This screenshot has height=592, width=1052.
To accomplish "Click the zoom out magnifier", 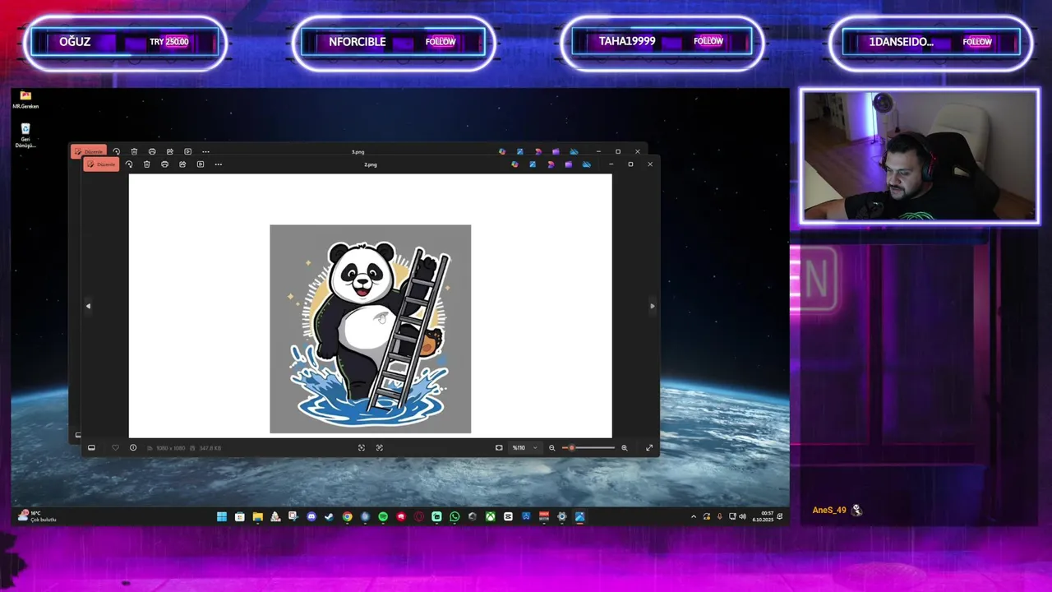I will [x=552, y=448].
